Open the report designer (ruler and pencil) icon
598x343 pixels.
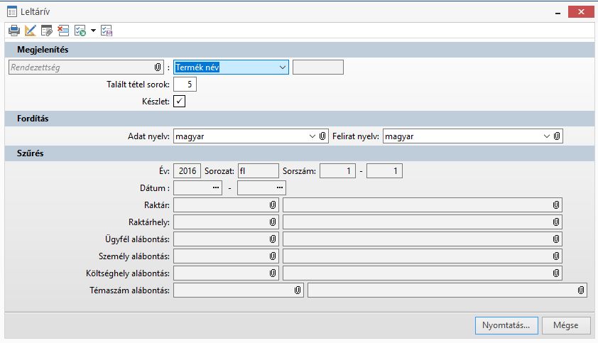click(x=30, y=31)
